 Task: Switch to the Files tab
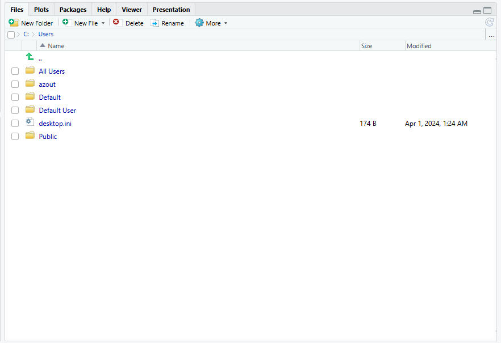[x=17, y=10]
